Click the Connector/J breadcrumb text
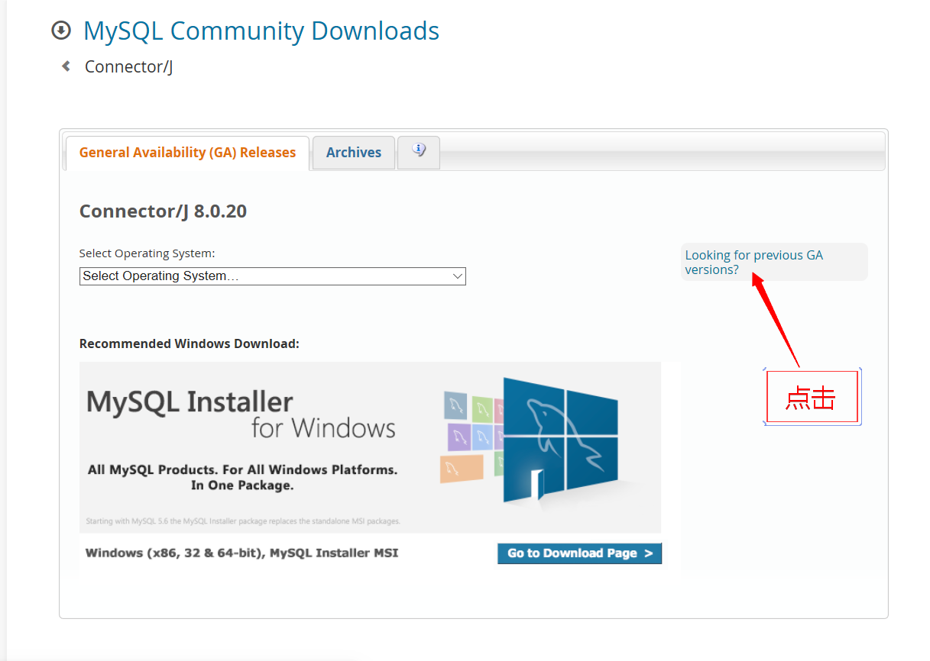 tap(128, 67)
